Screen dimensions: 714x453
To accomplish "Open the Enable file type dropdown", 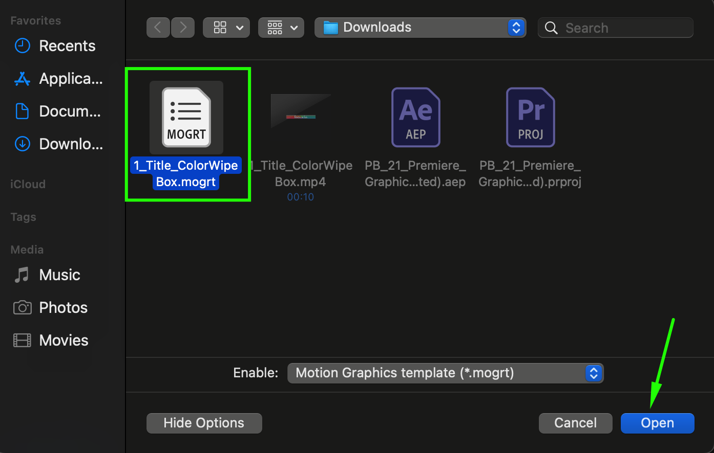I will coord(446,373).
